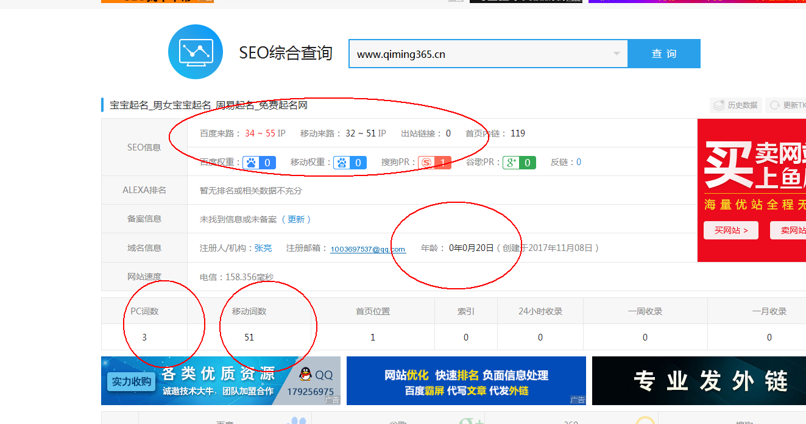Click the QQ penguin icon in ad
The image size is (806, 424).
pyautogui.click(x=305, y=374)
